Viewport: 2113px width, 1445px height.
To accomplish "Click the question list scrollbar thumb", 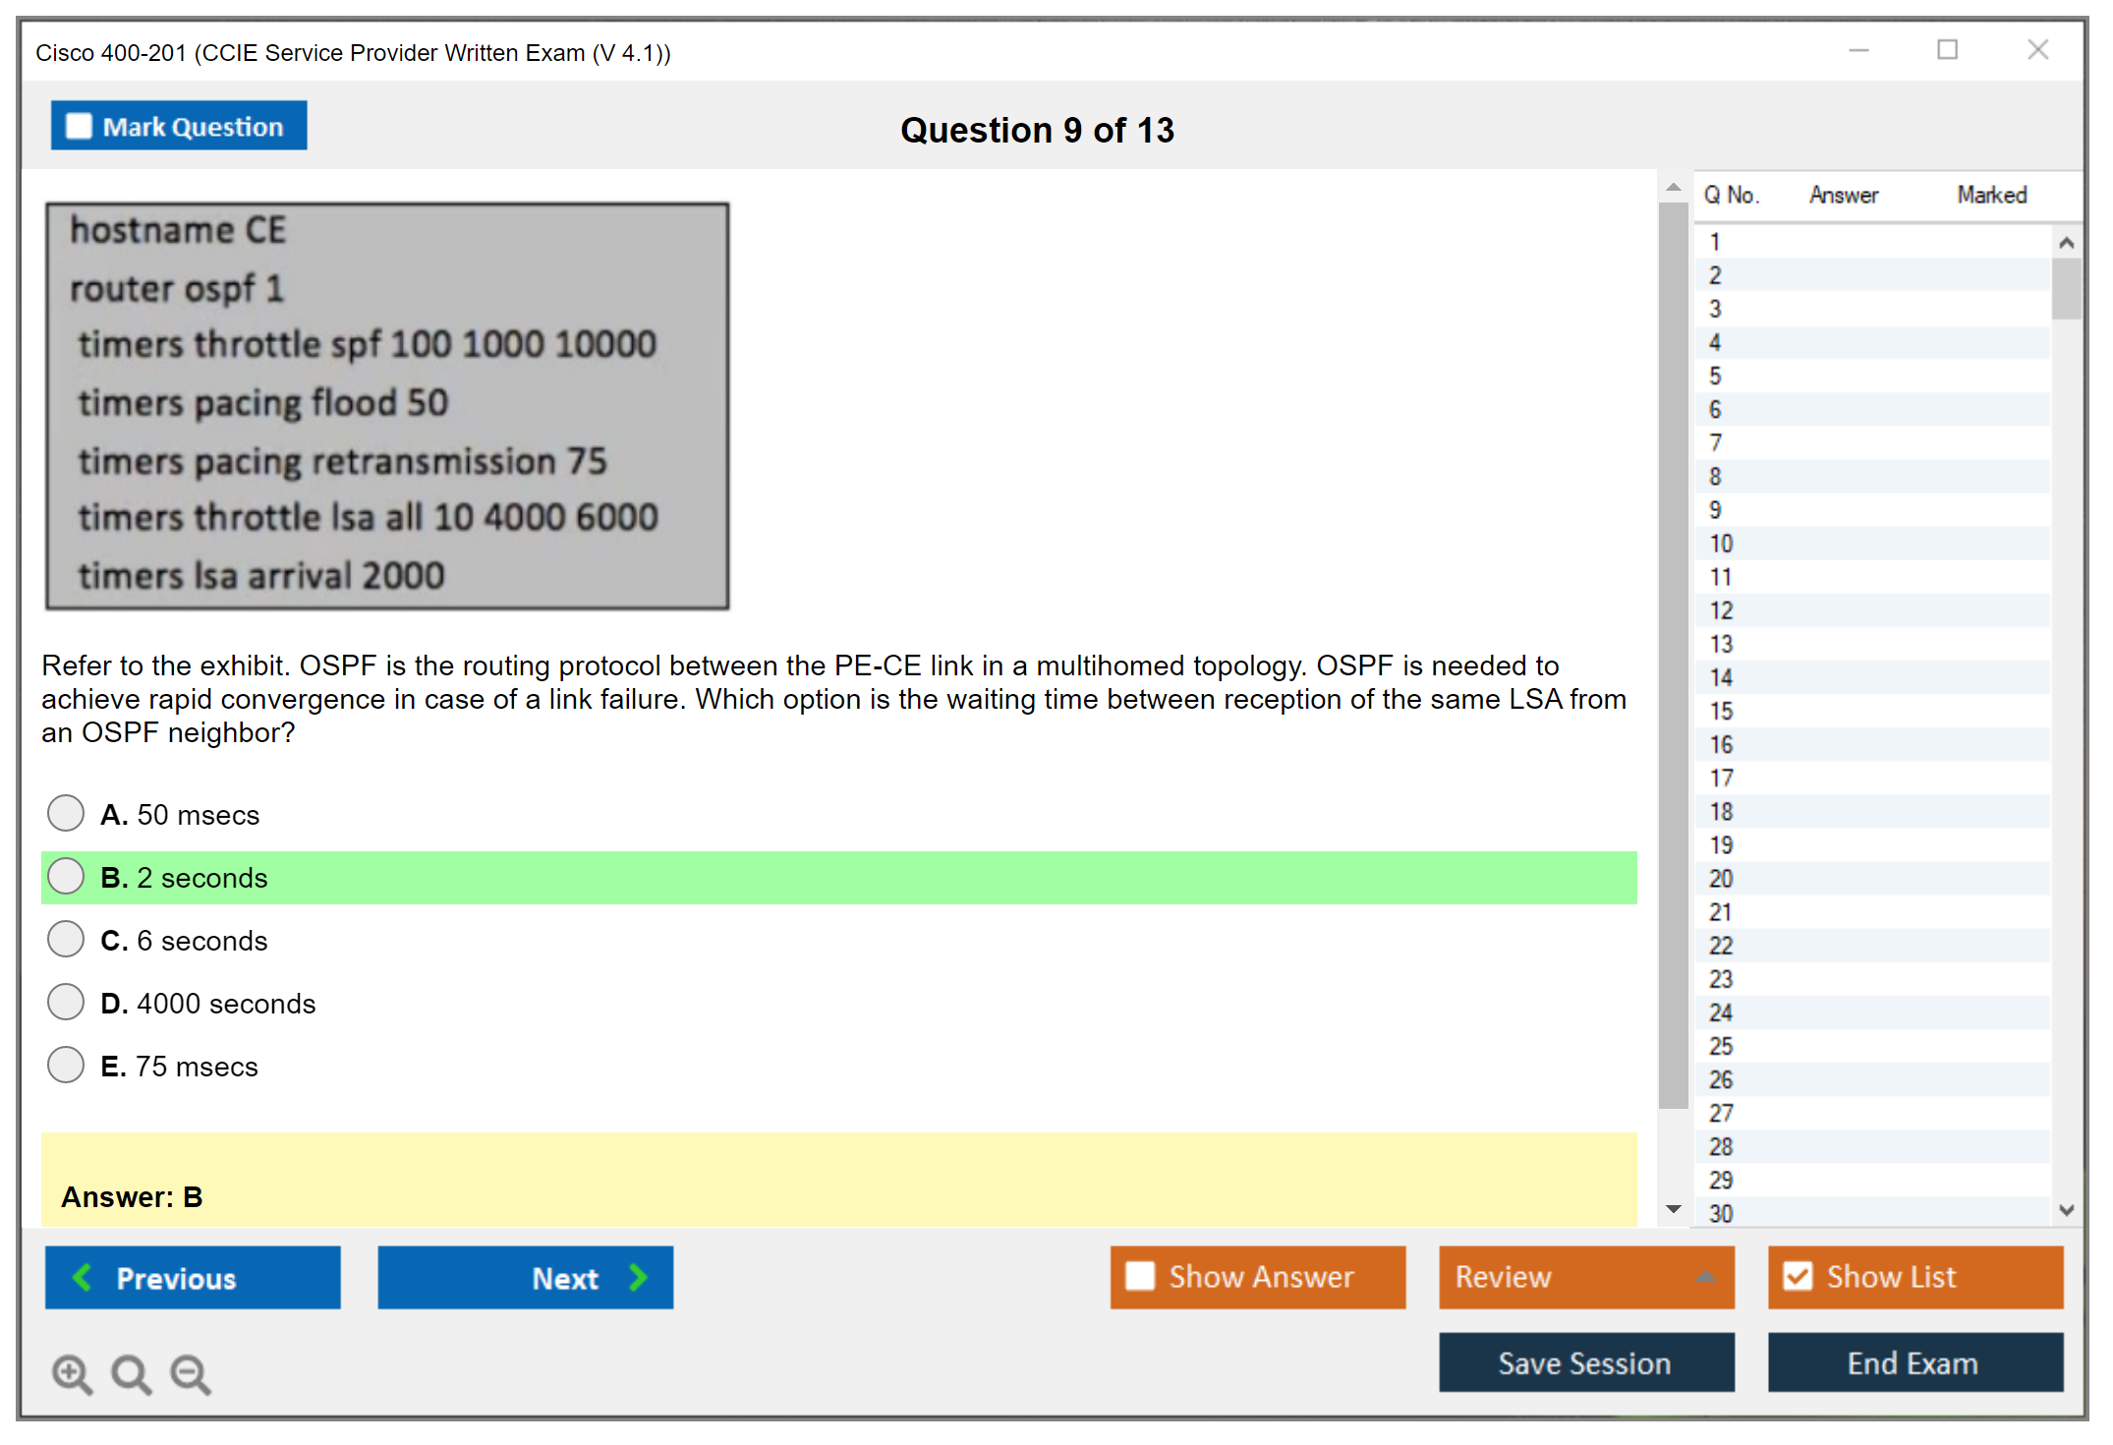I will coord(2066,289).
